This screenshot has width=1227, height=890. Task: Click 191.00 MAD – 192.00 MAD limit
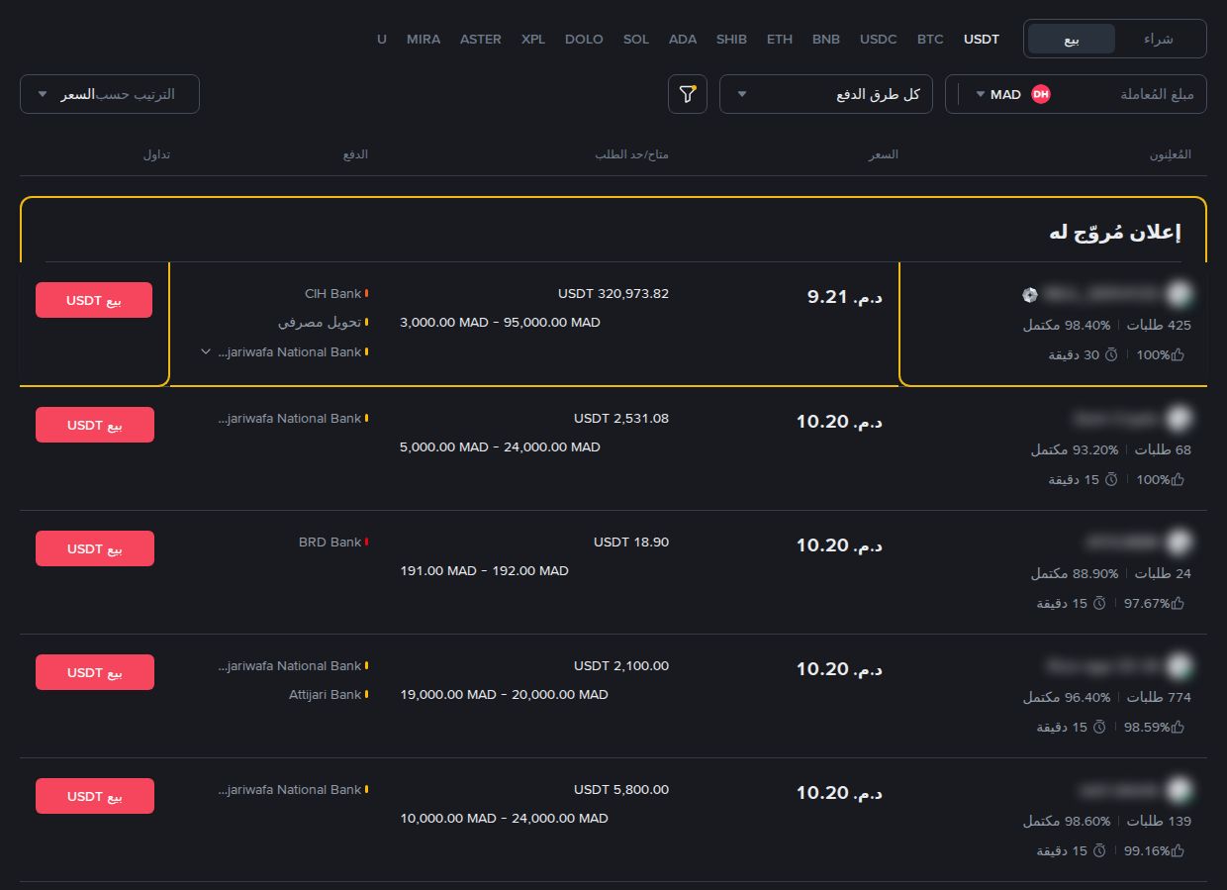484,570
